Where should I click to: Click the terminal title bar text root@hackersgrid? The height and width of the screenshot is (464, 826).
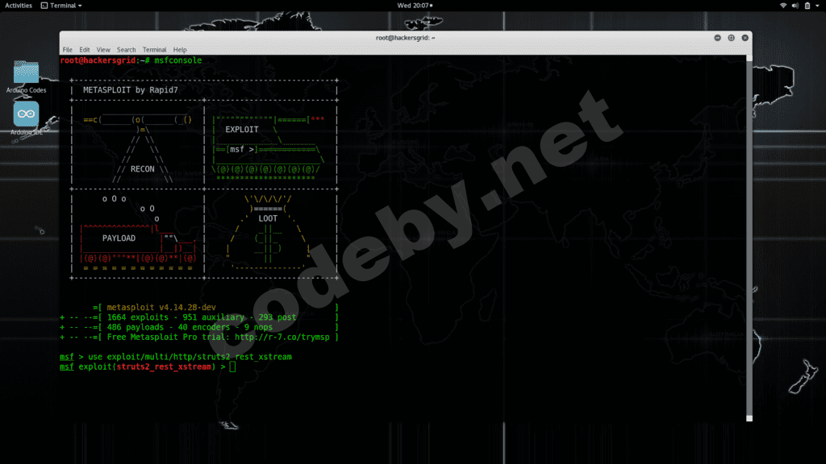[405, 38]
